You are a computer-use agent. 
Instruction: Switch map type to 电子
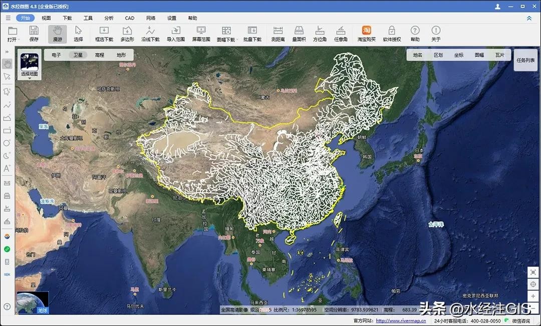coord(56,55)
